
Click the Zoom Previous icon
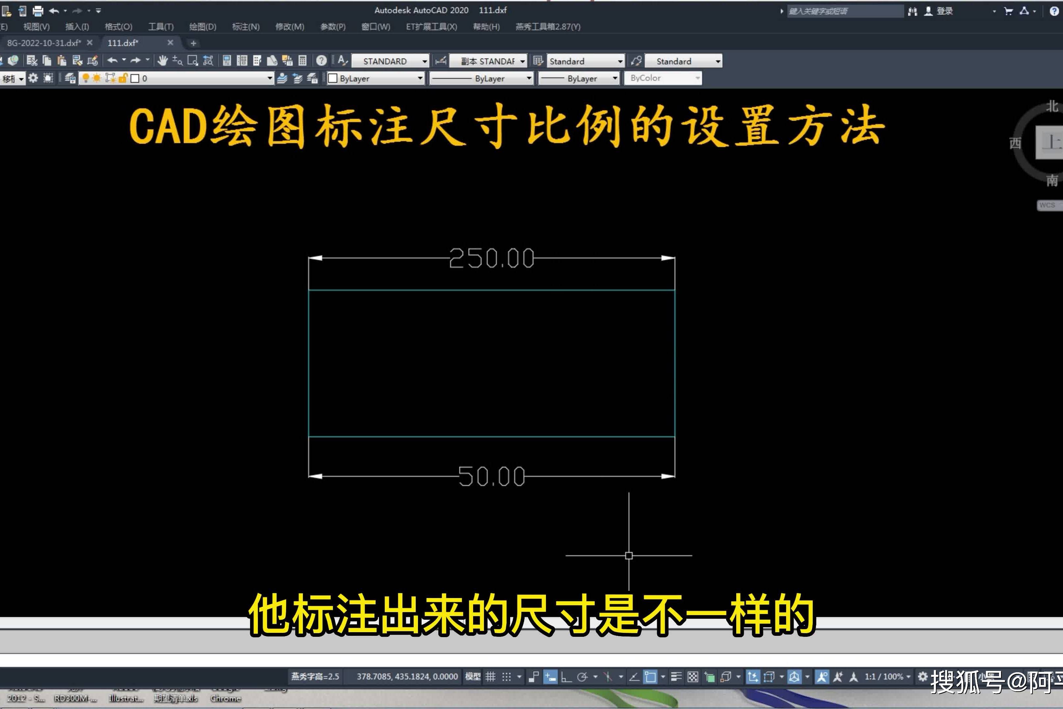point(208,61)
